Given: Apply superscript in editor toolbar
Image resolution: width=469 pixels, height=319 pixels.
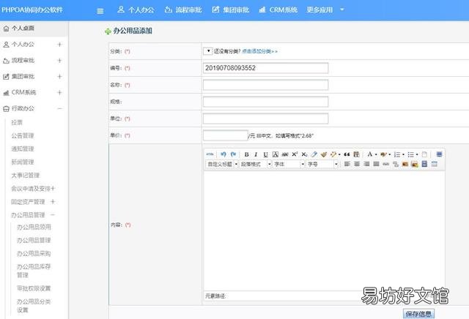Looking at the screenshot, I should click(295, 154).
